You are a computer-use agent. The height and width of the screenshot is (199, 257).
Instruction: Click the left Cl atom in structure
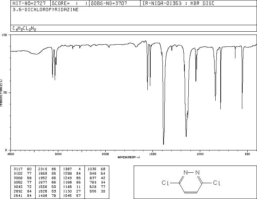coord(165,183)
